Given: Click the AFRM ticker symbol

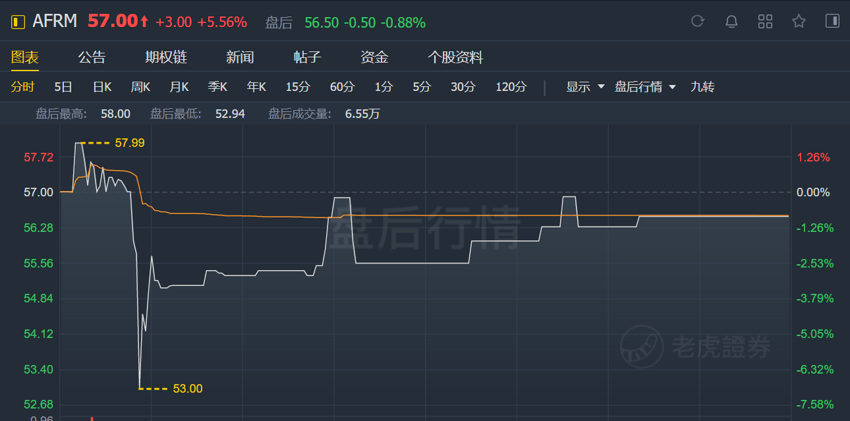Looking at the screenshot, I should [x=55, y=21].
